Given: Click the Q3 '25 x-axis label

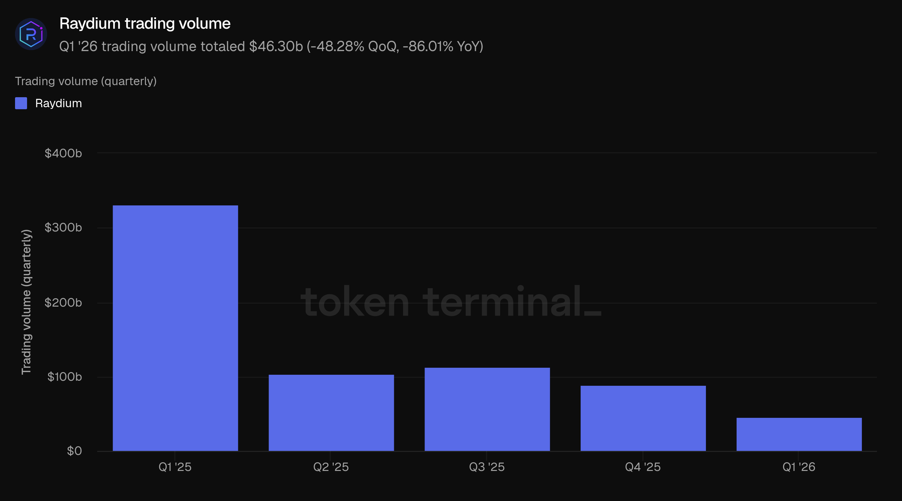Looking at the screenshot, I should click(x=487, y=467).
